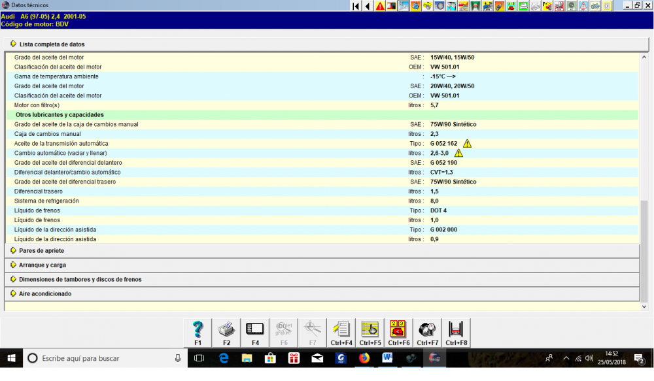Click warning triangle beside G 052 162
The width and height of the screenshot is (654, 381).
467,143
